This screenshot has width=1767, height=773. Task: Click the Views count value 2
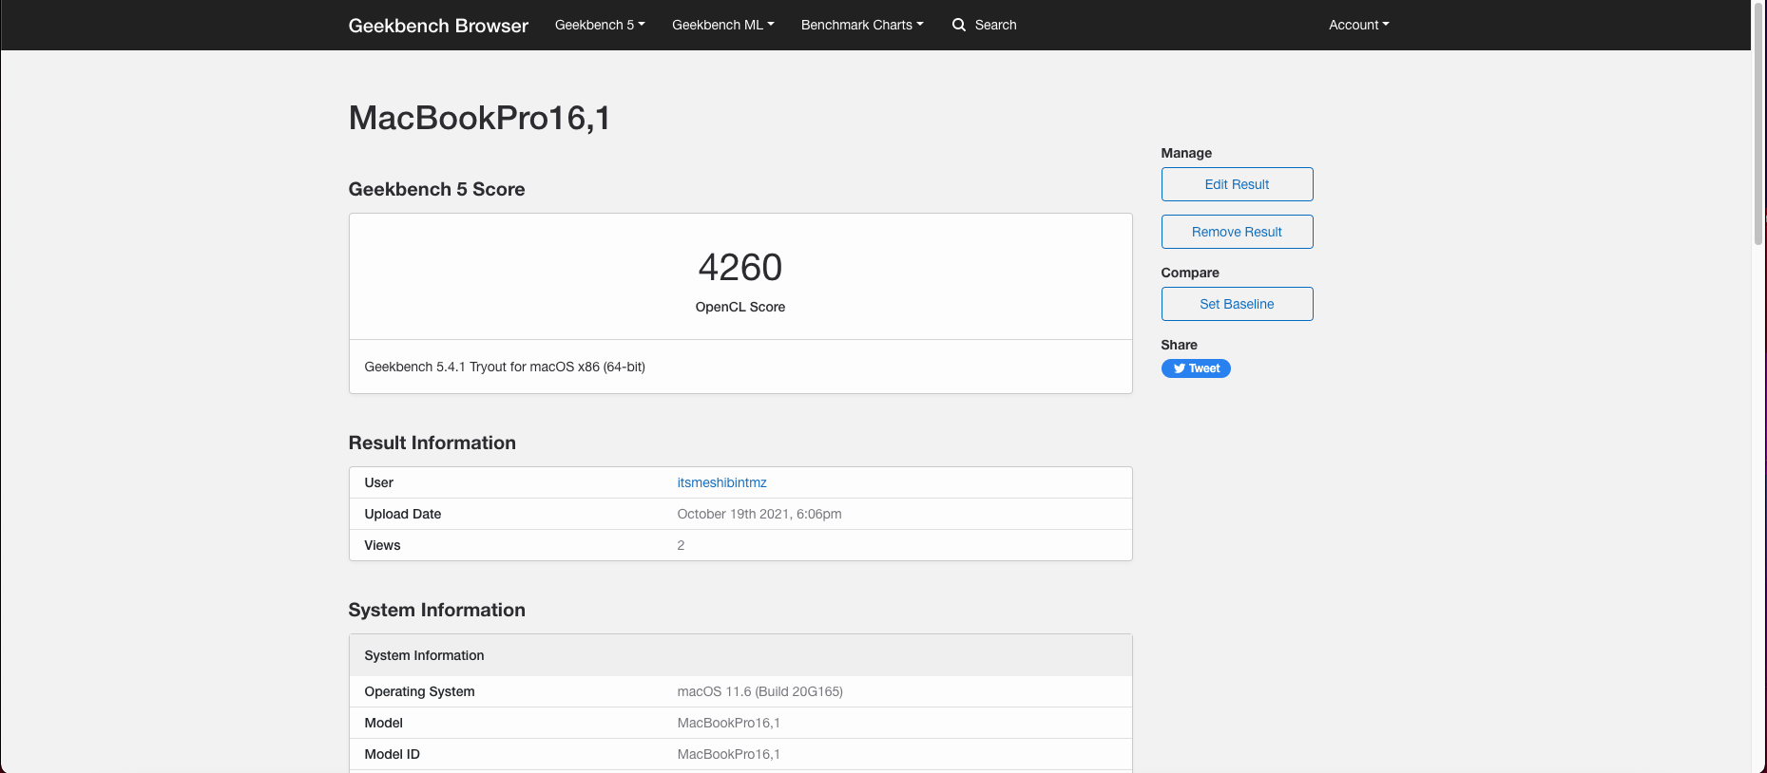tap(681, 545)
